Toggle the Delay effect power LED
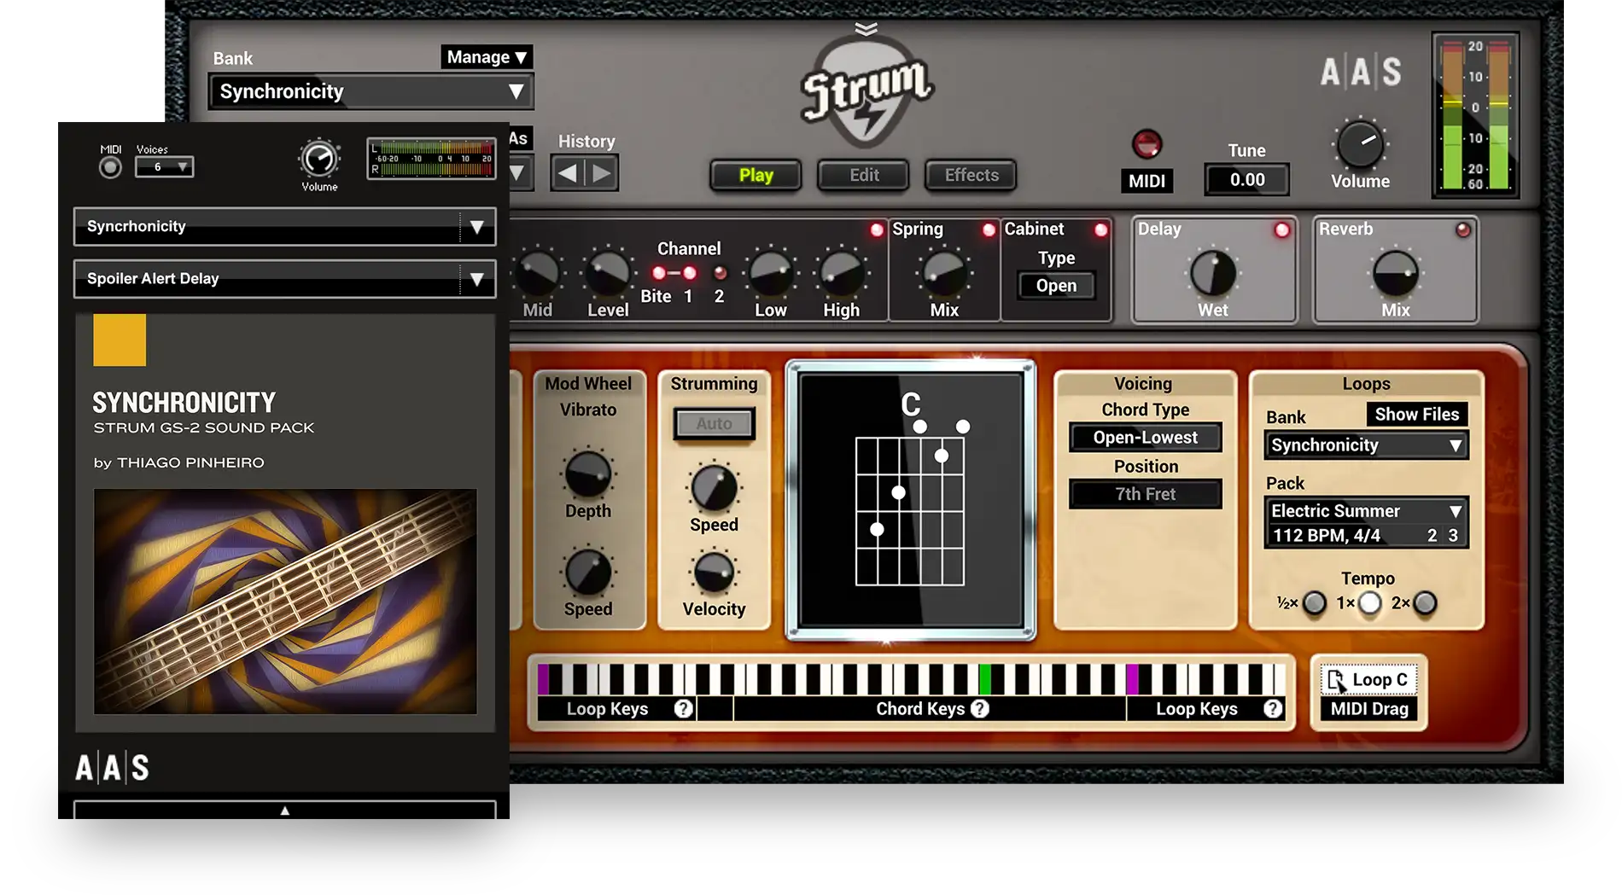Screen dimensions: 1622x895 tap(1281, 229)
